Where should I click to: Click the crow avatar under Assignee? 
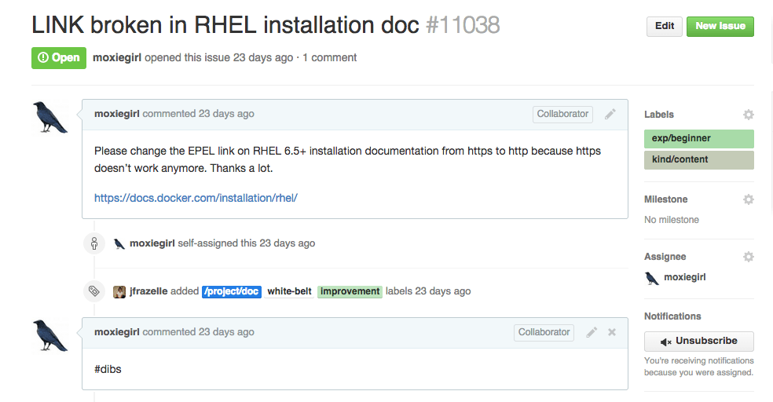click(x=651, y=277)
